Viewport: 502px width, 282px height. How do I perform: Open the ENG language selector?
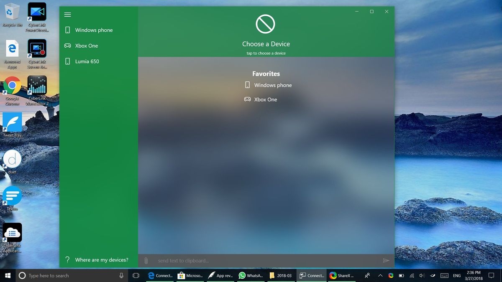456,275
